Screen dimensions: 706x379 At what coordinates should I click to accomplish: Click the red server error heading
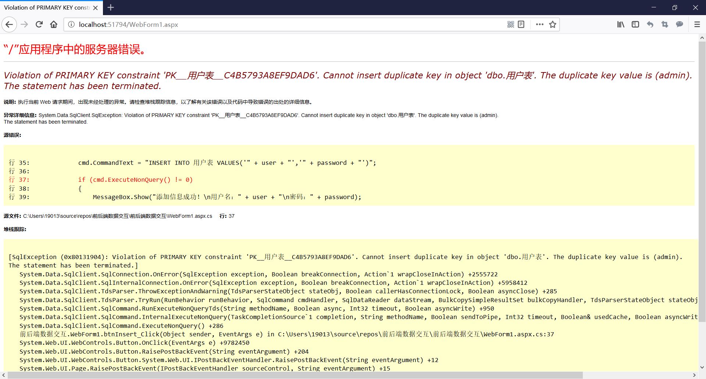75,49
